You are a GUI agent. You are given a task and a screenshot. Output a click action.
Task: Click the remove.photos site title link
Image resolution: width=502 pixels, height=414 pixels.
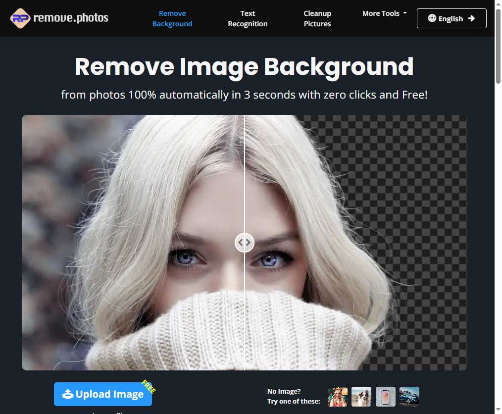click(x=71, y=18)
